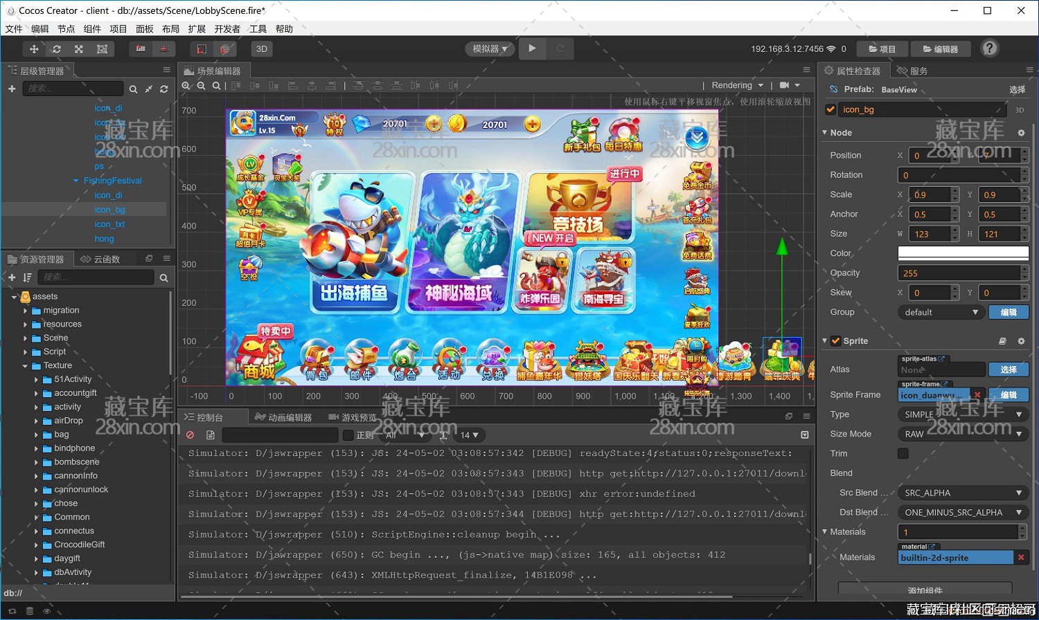Open the Type SIMPLE dropdown
This screenshot has height=620, width=1039.
click(963, 414)
